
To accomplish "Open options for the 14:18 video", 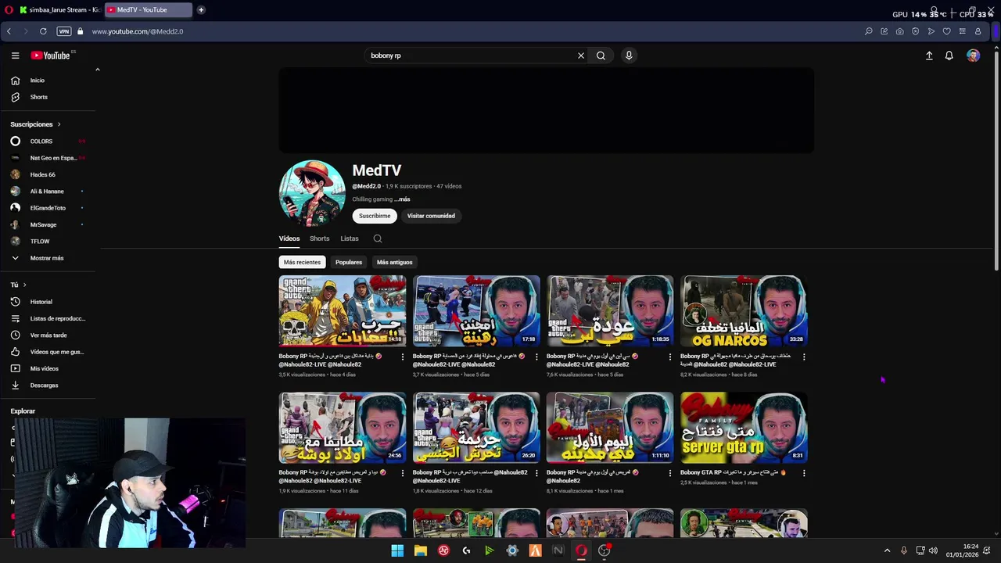I will (403, 357).
